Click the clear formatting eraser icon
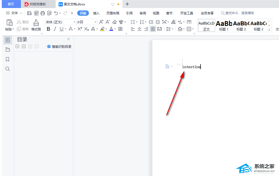 (115, 22)
